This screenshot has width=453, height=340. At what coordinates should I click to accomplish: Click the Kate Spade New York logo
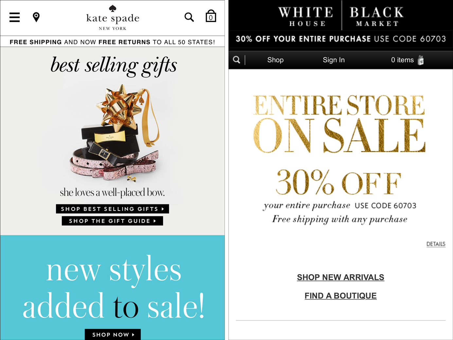coord(113,18)
